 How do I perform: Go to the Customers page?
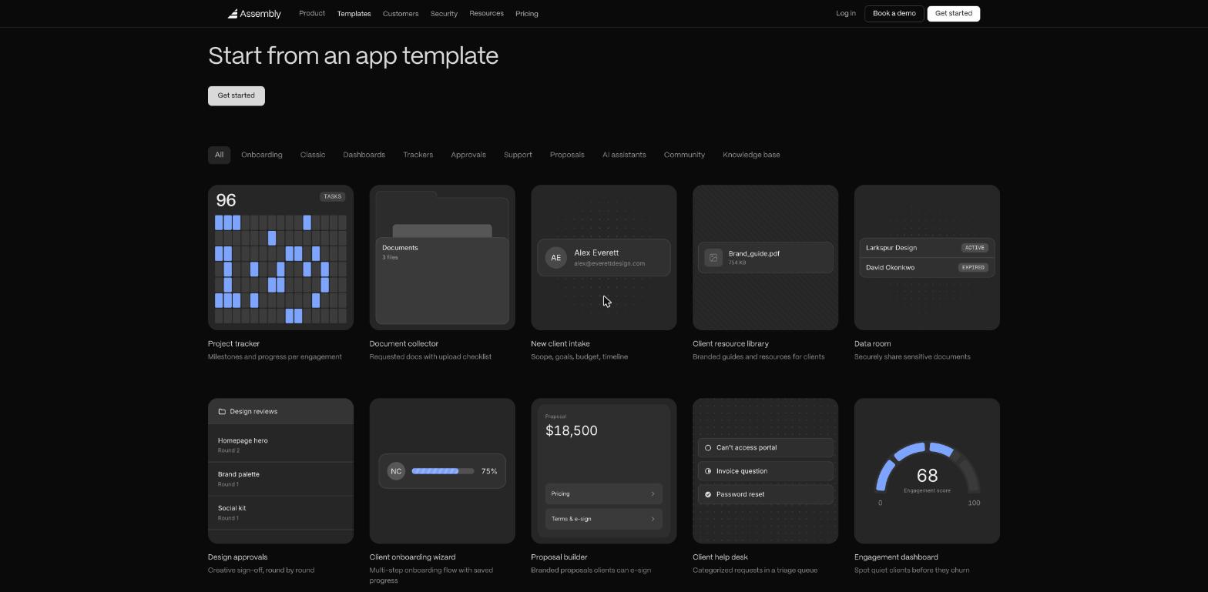(x=401, y=14)
